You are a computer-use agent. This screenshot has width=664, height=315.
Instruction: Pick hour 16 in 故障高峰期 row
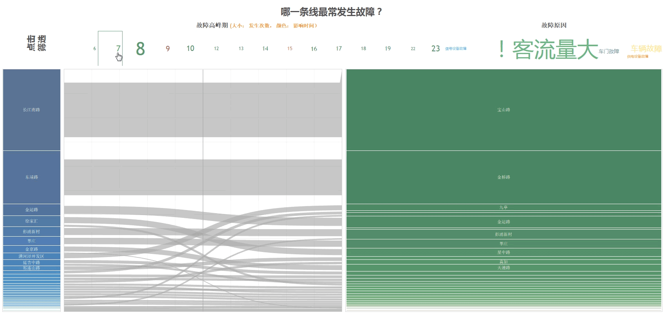pos(314,49)
